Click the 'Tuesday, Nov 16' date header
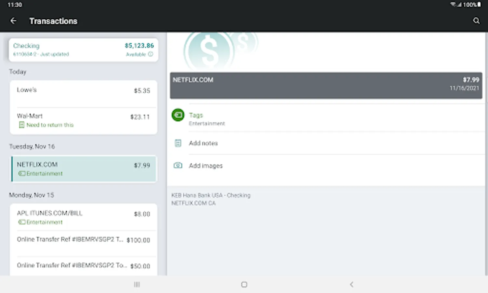Viewport: 488px width, 293px height. point(32,146)
